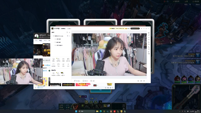Screen dimensions: 201x113
Task: Add a new scene with the plus icon
Action: coord(70,32)
